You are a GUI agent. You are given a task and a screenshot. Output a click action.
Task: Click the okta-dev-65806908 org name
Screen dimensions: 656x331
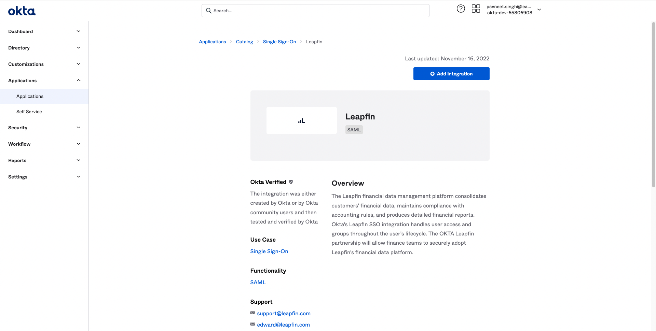pyautogui.click(x=509, y=13)
